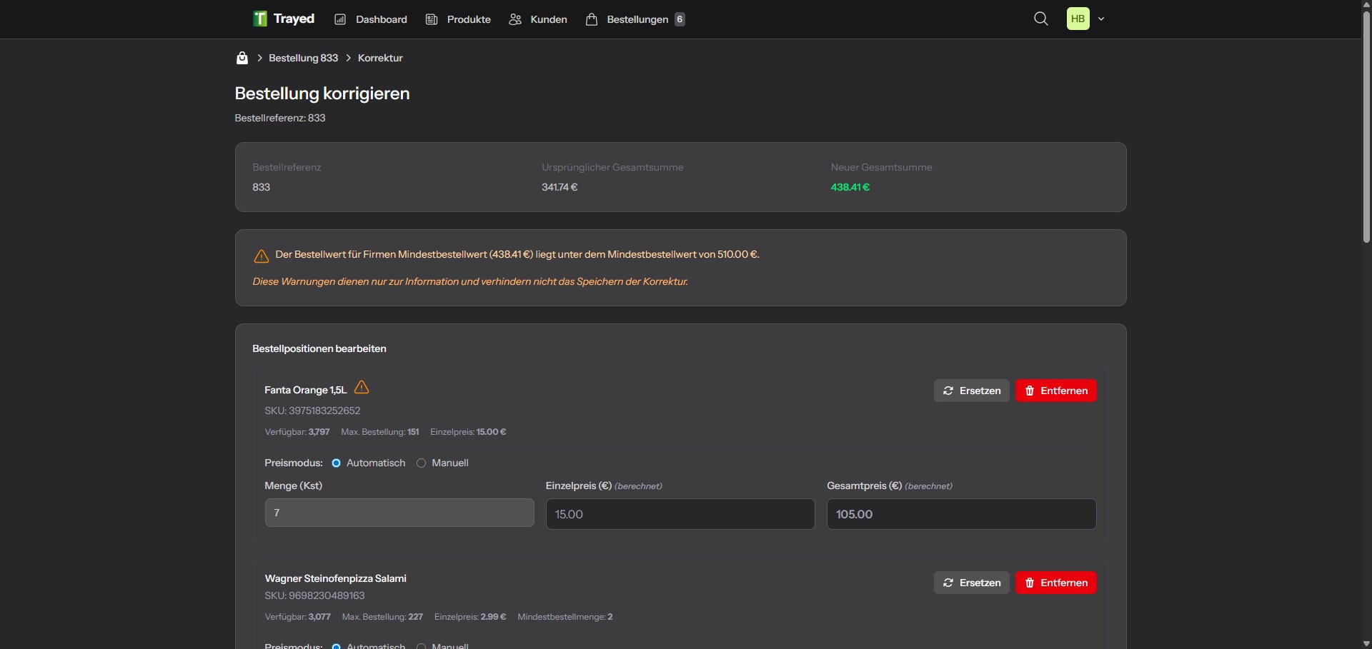The height and width of the screenshot is (649, 1372).
Task: Click the Menge input field showing 7
Action: pyautogui.click(x=399, y=513)
